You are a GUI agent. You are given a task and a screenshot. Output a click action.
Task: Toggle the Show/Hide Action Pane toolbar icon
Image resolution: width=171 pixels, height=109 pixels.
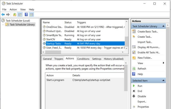click(32, 15)
